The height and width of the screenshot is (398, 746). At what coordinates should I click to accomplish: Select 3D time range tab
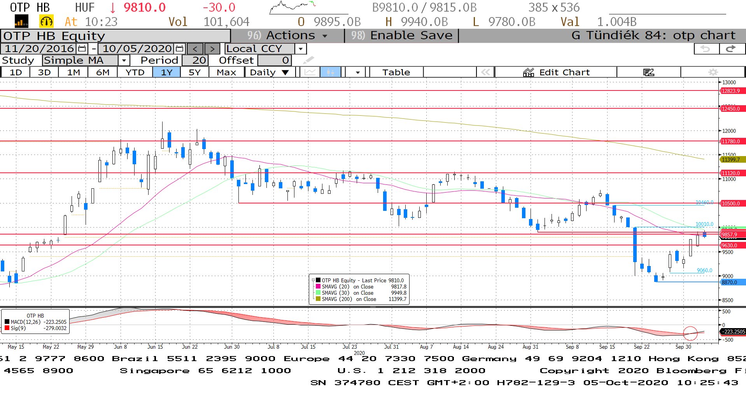point(44,72)
